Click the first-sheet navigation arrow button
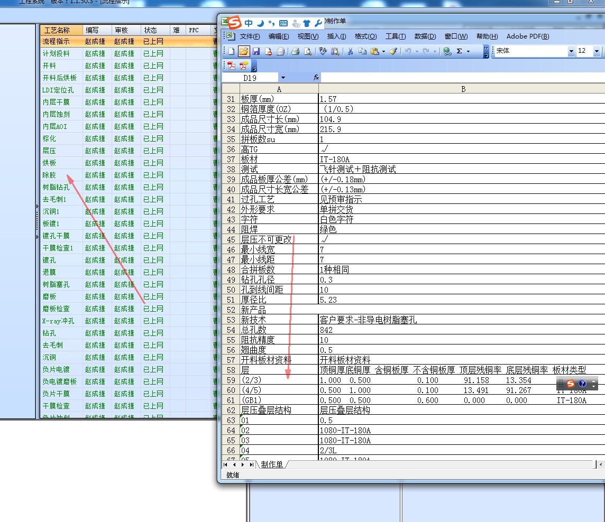The height and width of the screenshot is (522, 605). click(225, 464)
